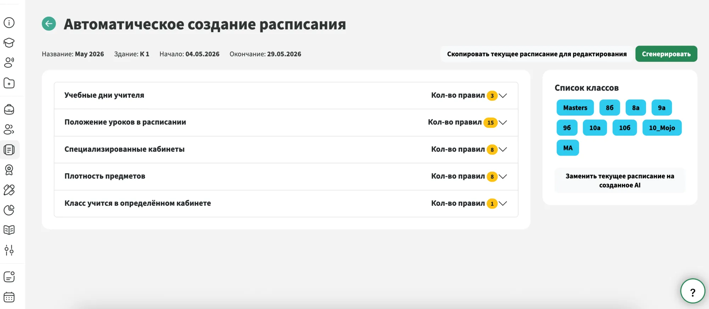Open the folder-plus sidebar icon
Screen dimensions: 709x309
pos(9,83)
